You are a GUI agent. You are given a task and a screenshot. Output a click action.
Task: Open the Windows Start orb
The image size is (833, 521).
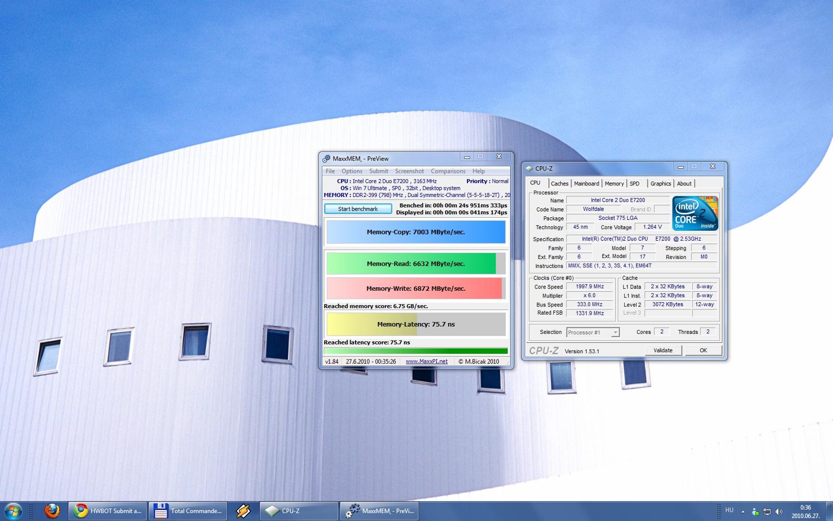pos(13,511)
